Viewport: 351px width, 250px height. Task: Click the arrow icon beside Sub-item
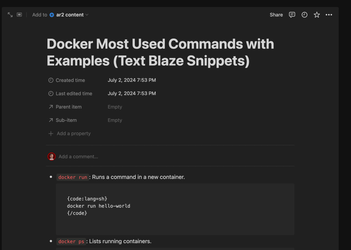(x=51, y=120)
